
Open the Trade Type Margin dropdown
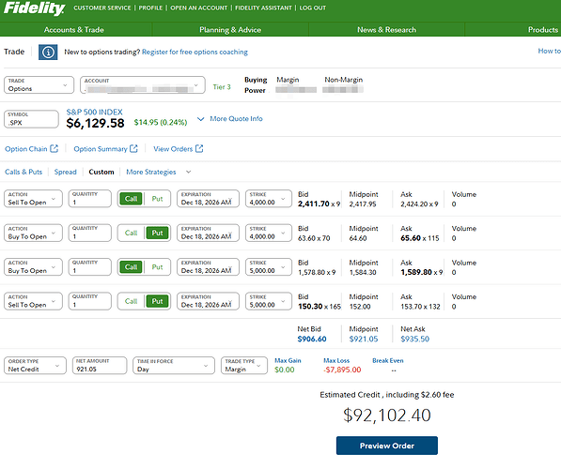point(244,366)
